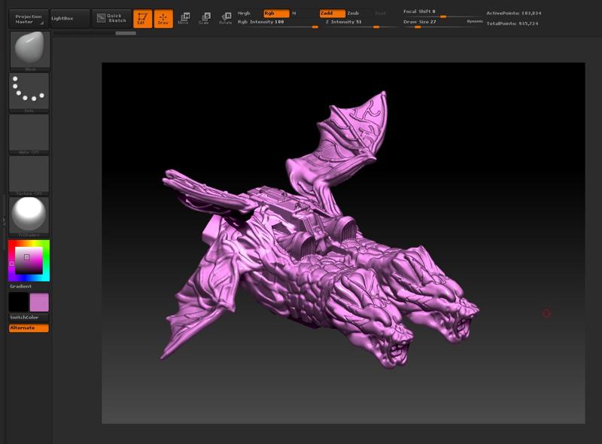
Task: Select the Scale tool
Action: pos(204,18)
